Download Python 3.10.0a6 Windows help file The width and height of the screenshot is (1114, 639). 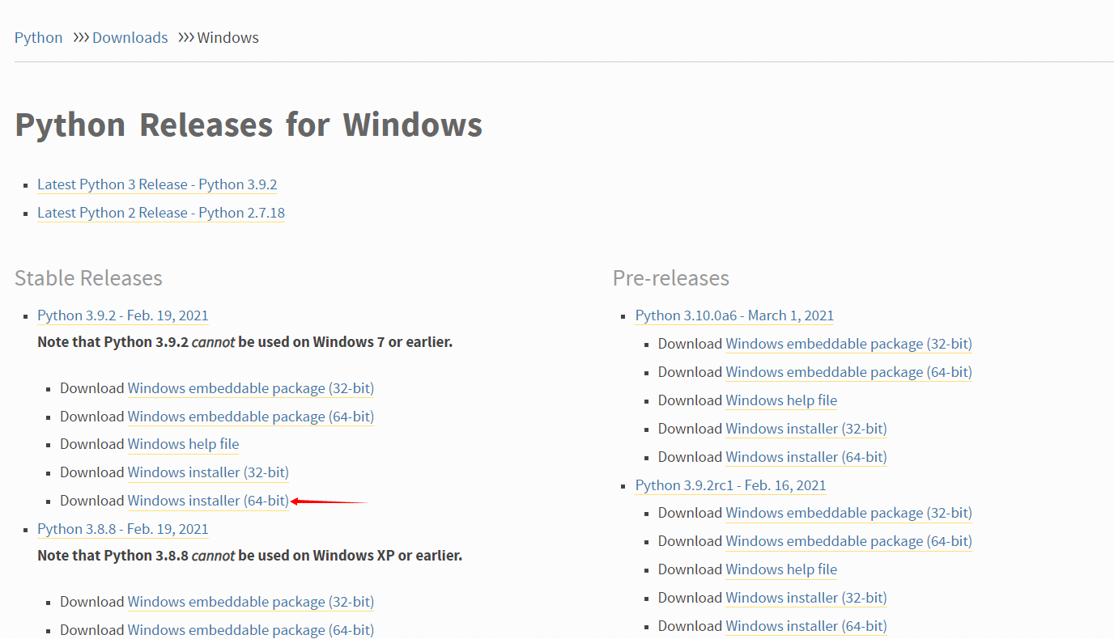pos(781,400)
